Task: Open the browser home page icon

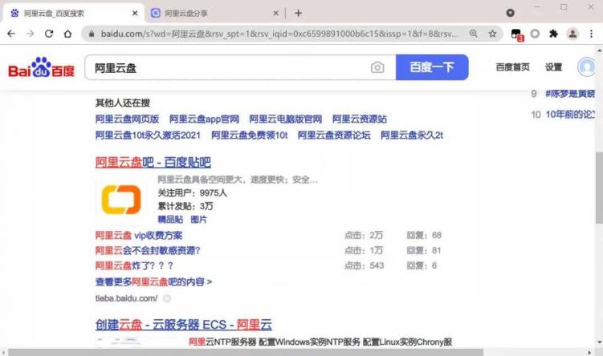Action: (x=67, y=34)
